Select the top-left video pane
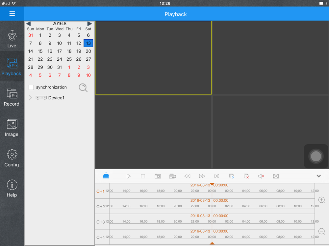 (153, 58)
